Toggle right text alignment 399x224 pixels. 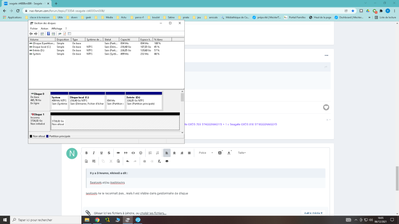(182, 153)
